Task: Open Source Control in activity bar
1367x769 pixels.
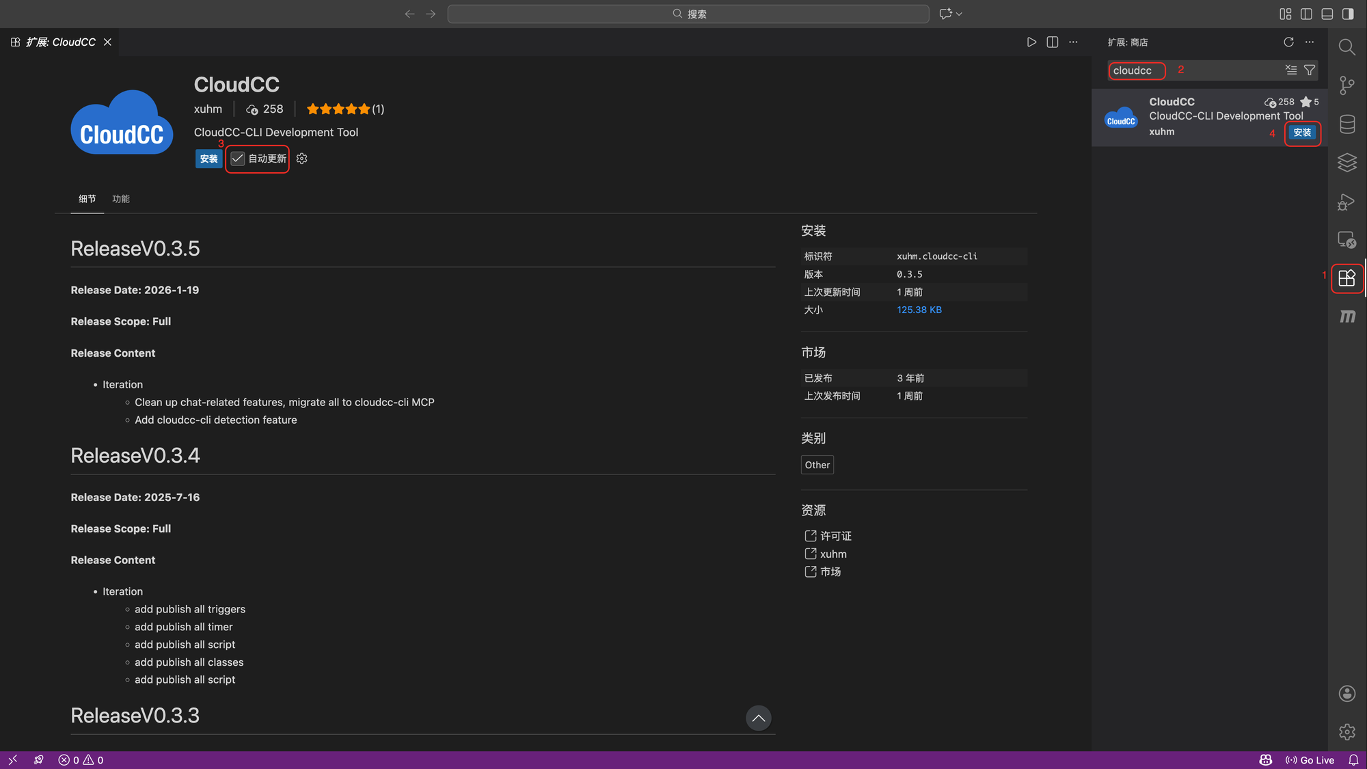Action: coord(1346,85)
